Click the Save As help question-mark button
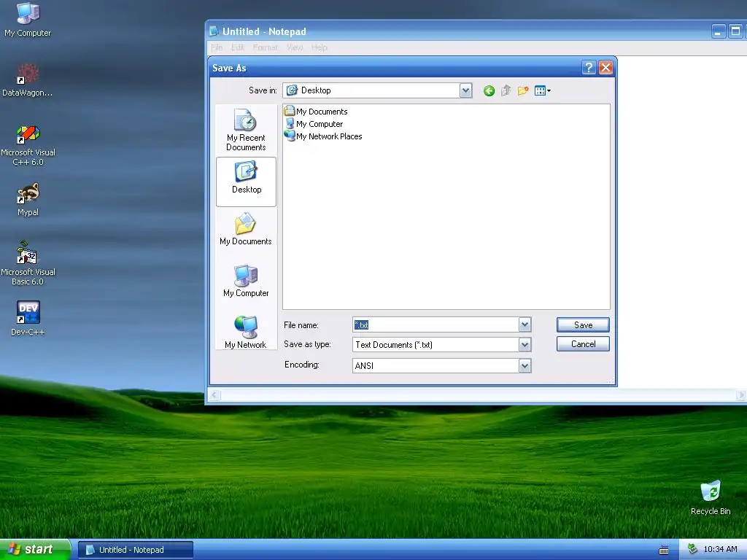This screenshot has width=747, height=560. (589, 68)
